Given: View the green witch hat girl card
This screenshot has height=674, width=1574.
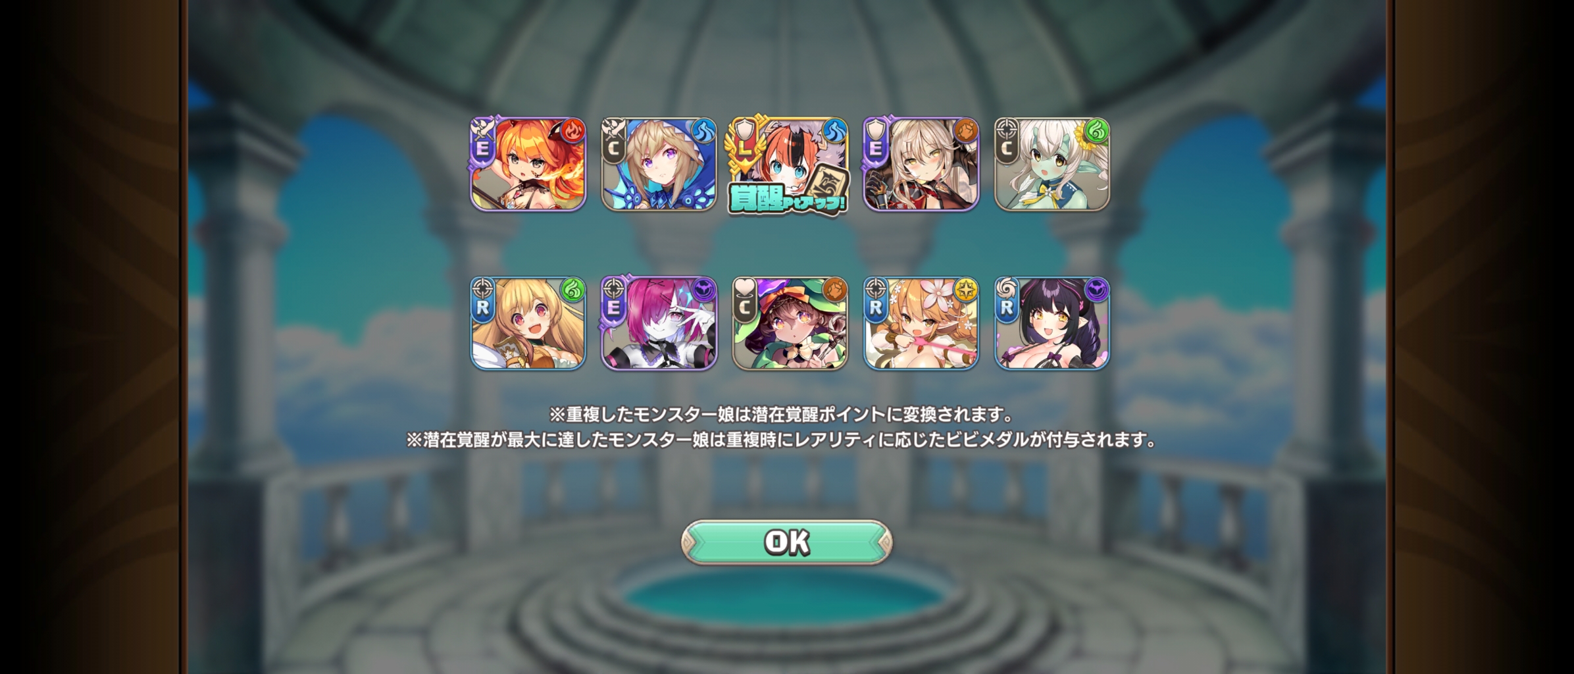Looking at the screenshot, I should 790,323.
